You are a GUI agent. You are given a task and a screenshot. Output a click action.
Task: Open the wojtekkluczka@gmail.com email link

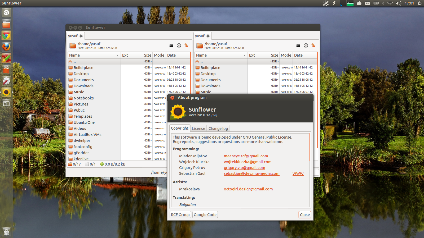point(248,162)
